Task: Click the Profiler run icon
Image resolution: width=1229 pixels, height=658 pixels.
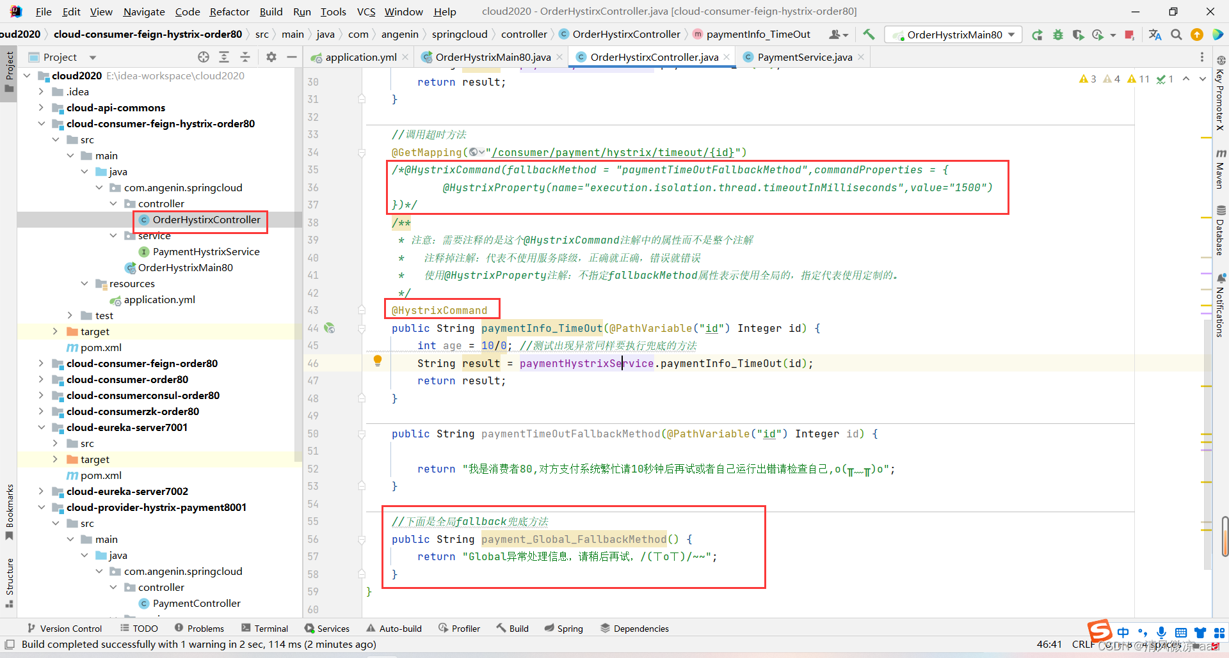Action: [1098, 35]
